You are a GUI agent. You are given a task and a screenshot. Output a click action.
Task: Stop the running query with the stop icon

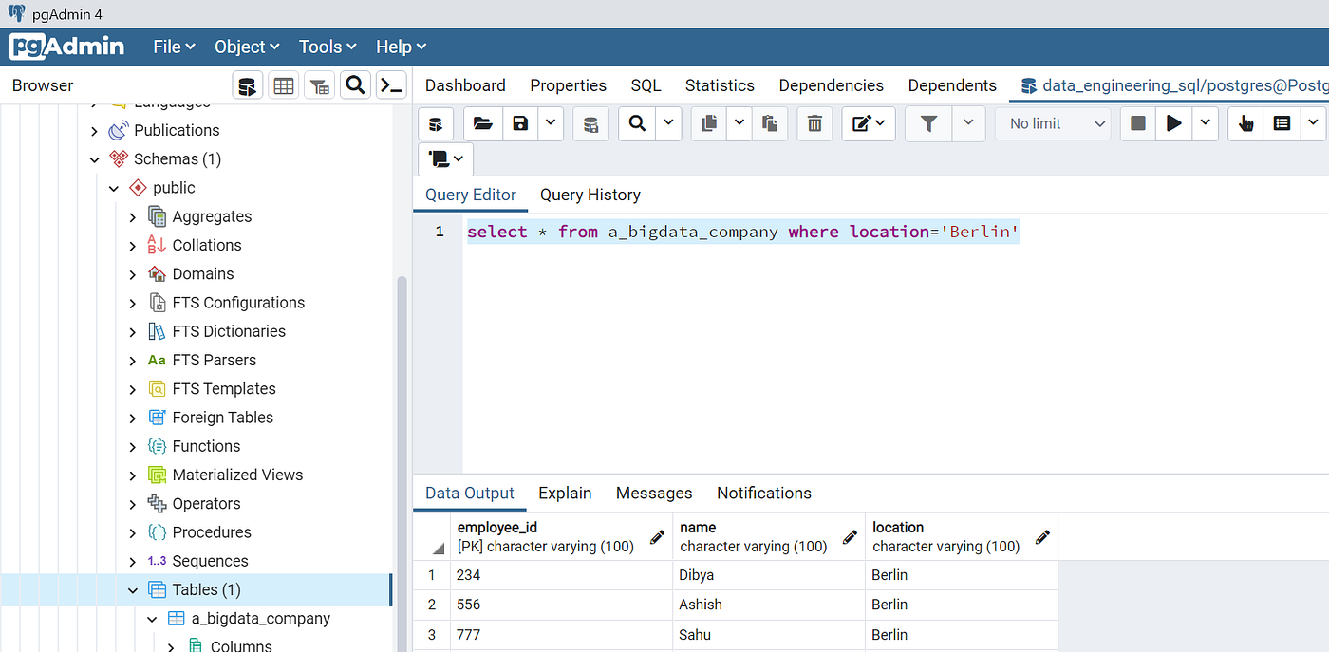click(1137, 123)
